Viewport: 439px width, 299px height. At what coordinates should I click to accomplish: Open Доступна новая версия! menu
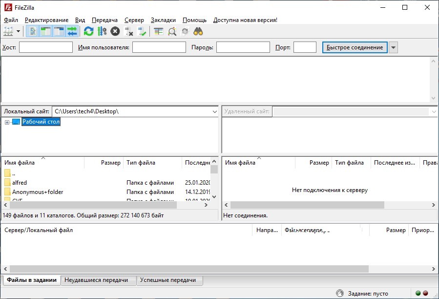pos(245,20)
